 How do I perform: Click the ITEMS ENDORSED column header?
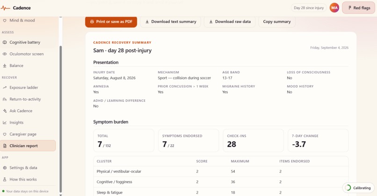[x=295, y=161]
